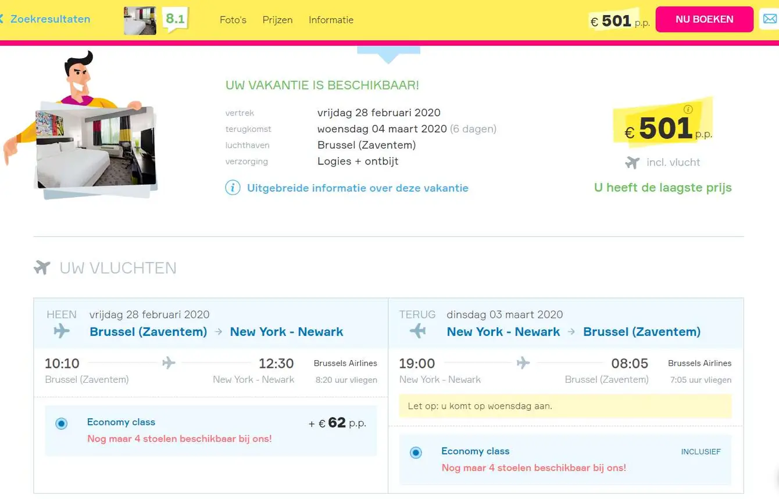Click the 10:10 departure time
779x499 pixels.
pyautogui.click(x=62, y=364)
